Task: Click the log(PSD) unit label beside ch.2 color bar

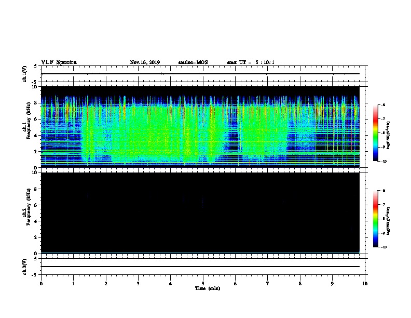Action: pos(389,221)
